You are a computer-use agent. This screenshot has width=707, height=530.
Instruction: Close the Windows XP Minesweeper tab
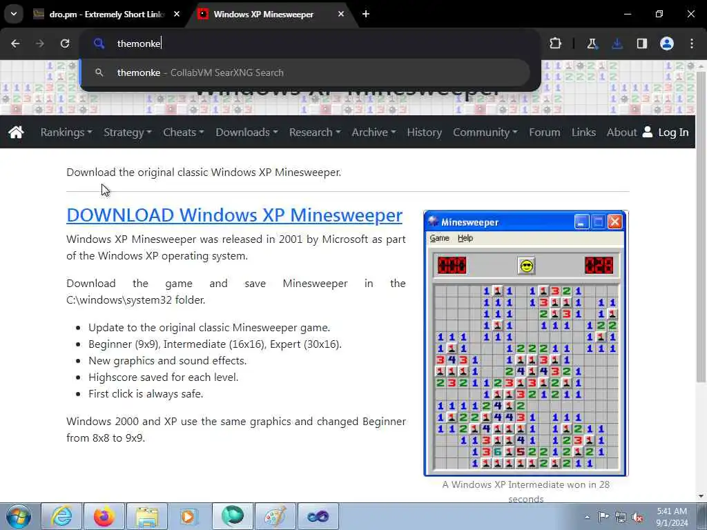[x=341, y=14]
